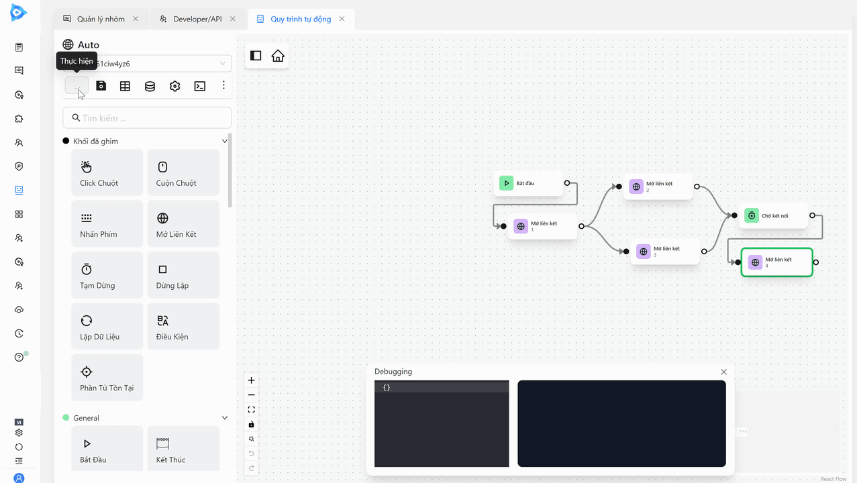Toggle canvas interactivity lock
Image resolution: width=857 pixels, height=483 pixels.
point(252,425)
